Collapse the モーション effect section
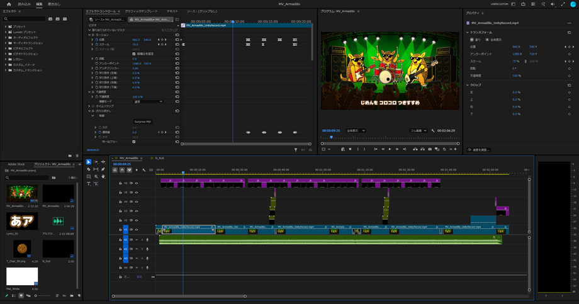 click(89, 35)
